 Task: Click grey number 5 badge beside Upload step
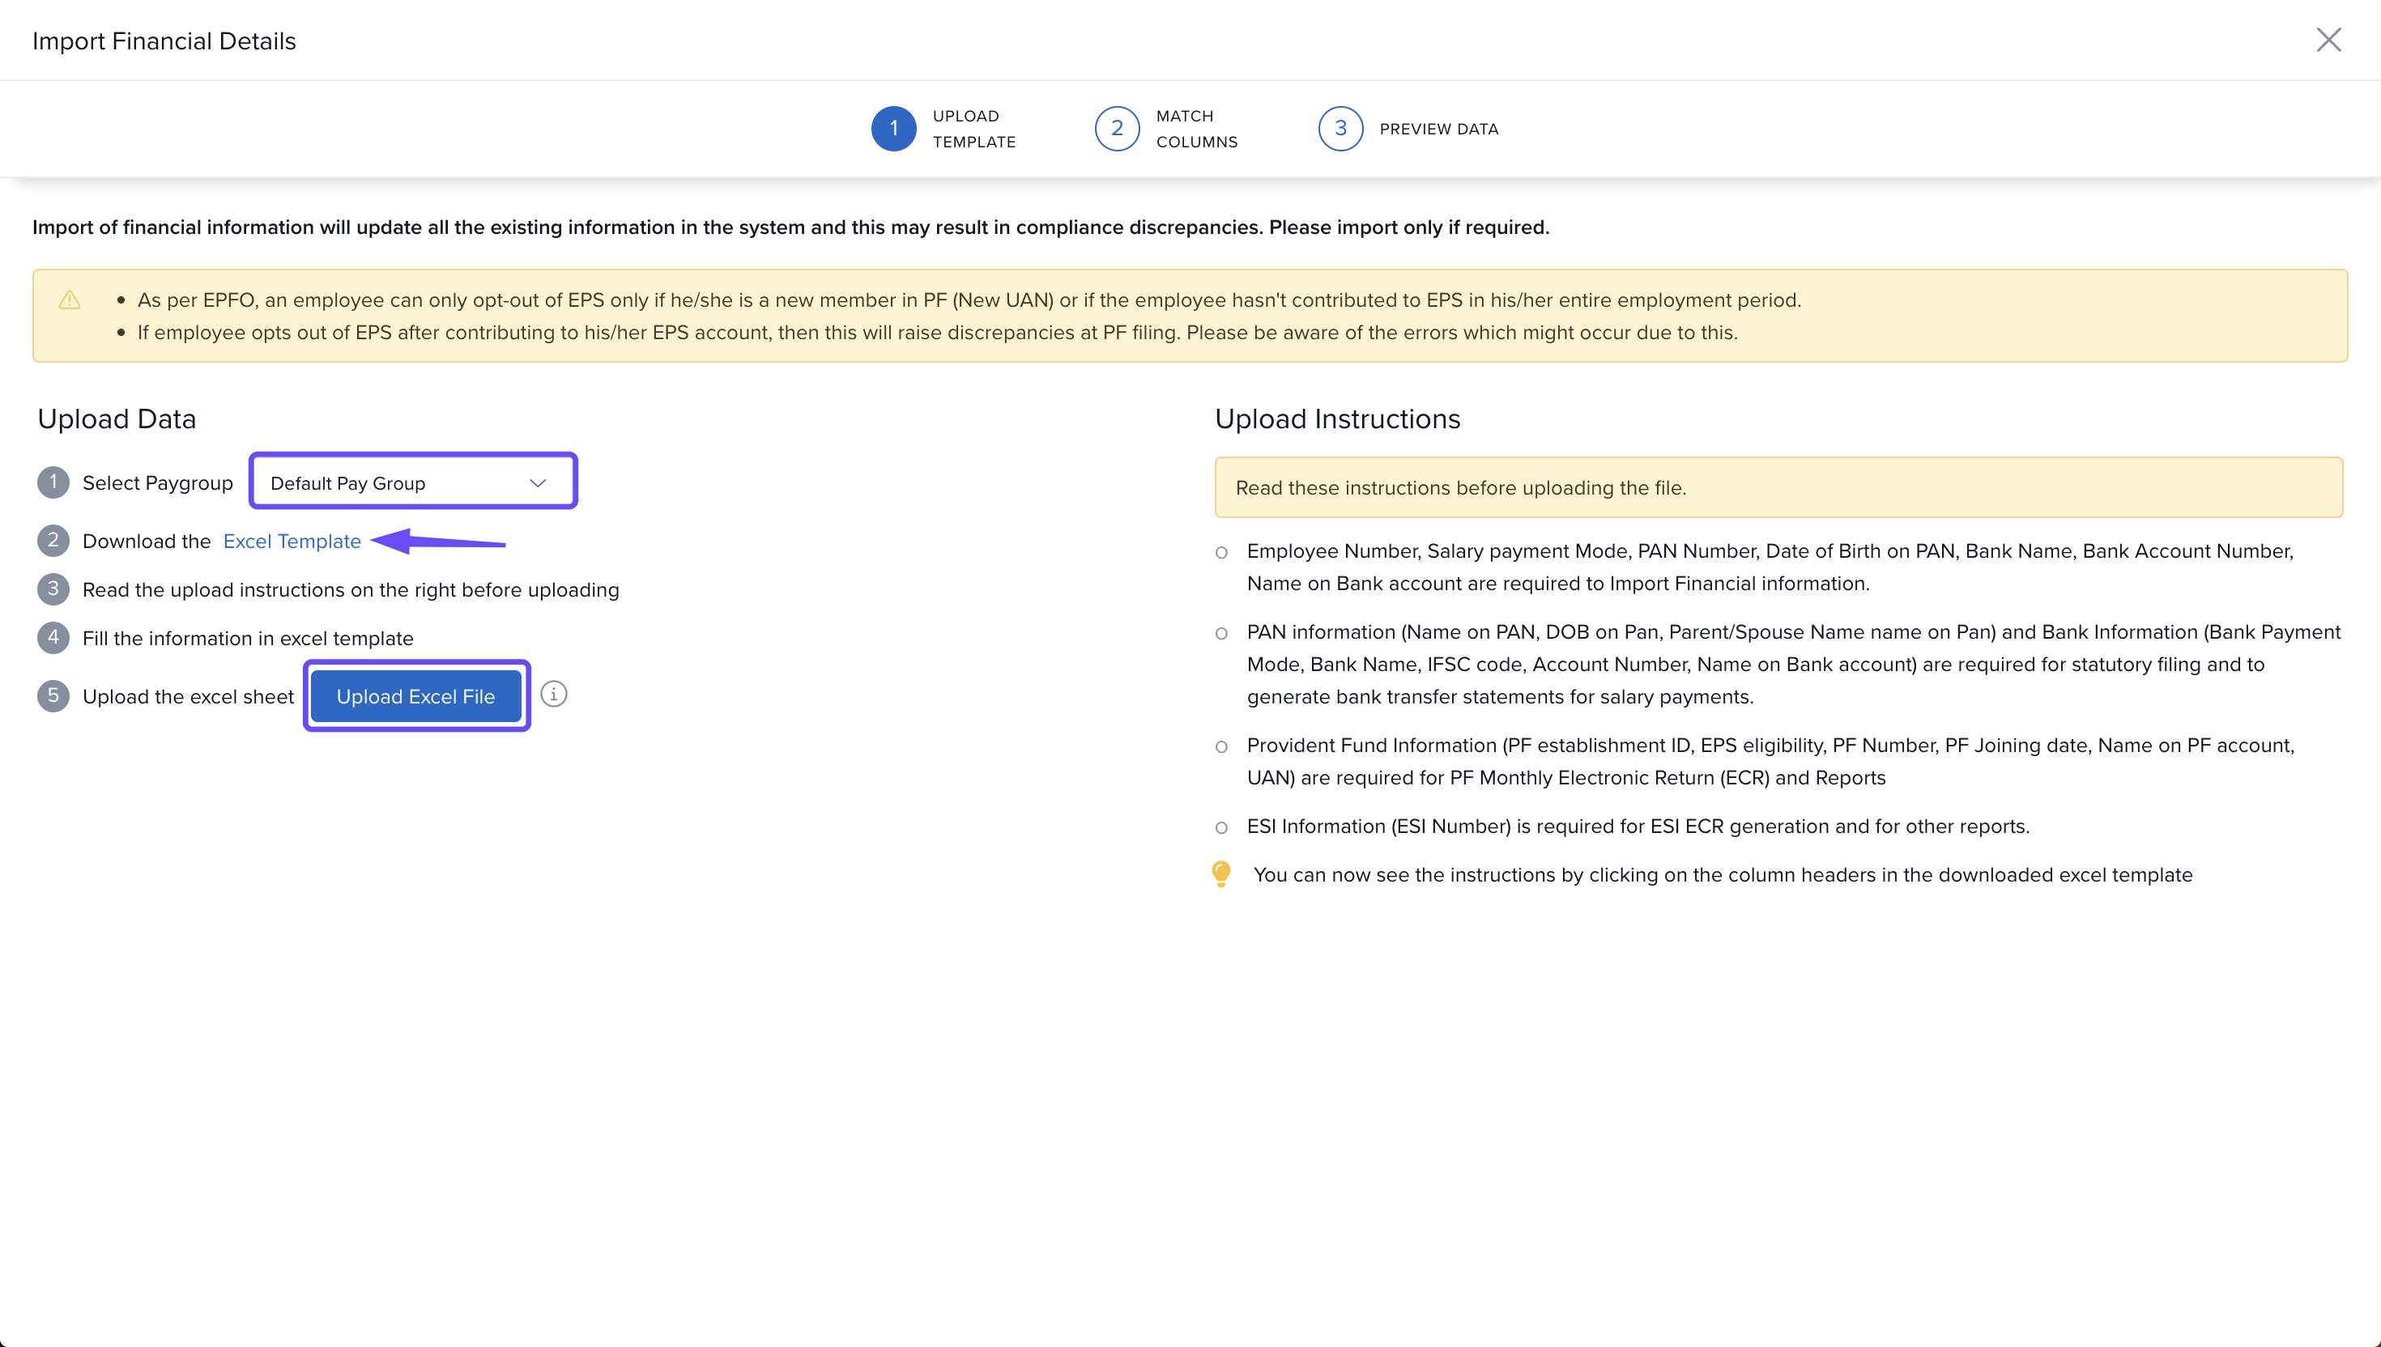53,695
